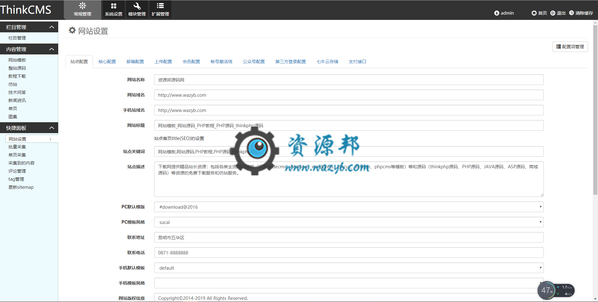Viewport: 598px width, 302px height.
Task: Switch to 站点配置 tab
Action: [79, 62]
